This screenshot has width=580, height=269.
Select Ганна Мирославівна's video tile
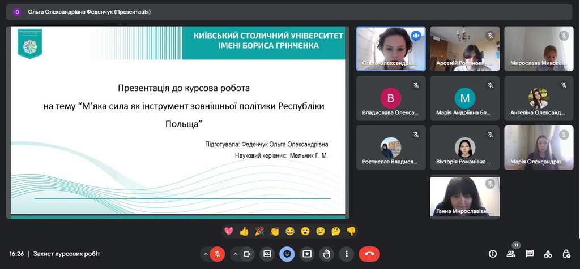[x=464, y=196]
